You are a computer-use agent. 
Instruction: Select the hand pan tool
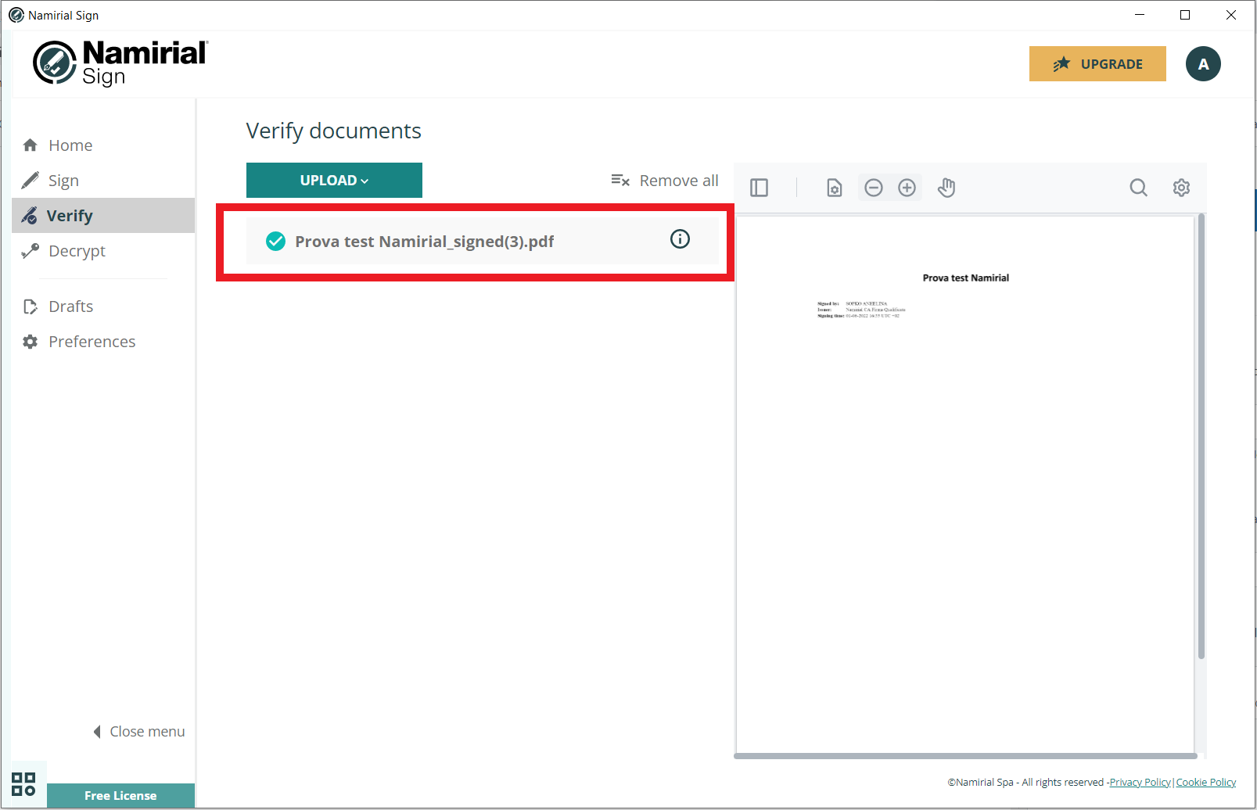coord(946,188)
